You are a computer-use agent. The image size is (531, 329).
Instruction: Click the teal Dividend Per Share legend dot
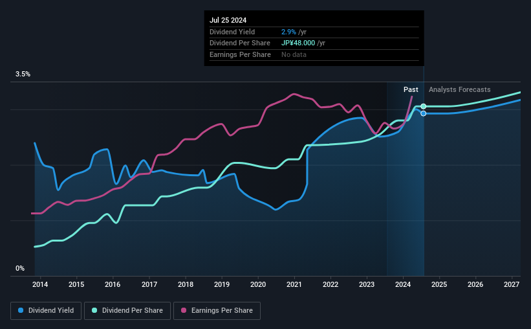click(94, 310)
